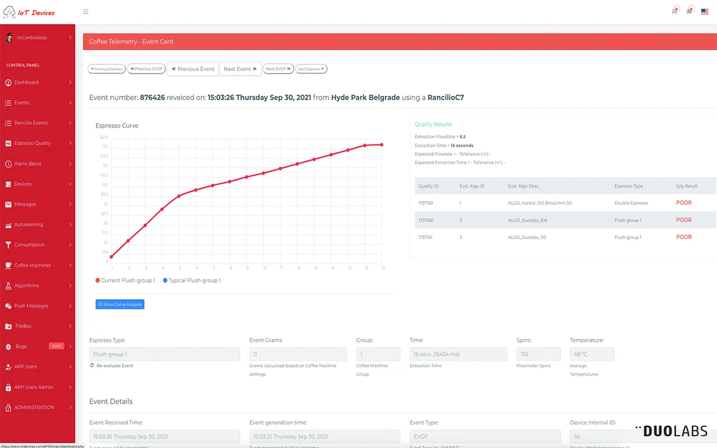Click the Algorithms flask icon
Image resolution: width=717 pixels, height=448 pixels.
[x=8, y=286]
